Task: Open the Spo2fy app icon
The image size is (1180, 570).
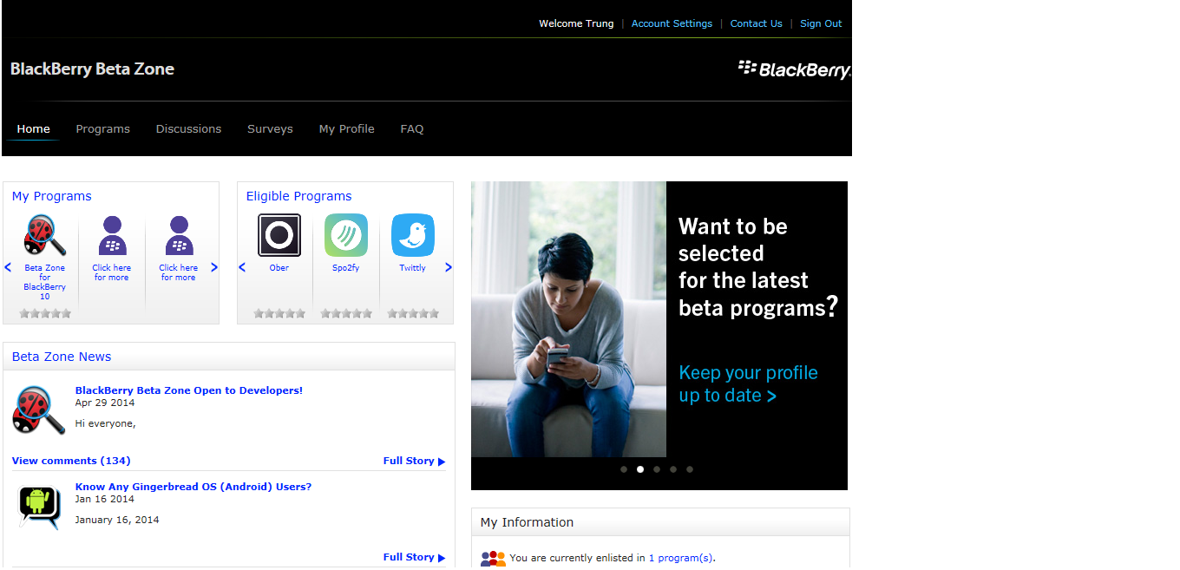Action: (x=346, y=235)
